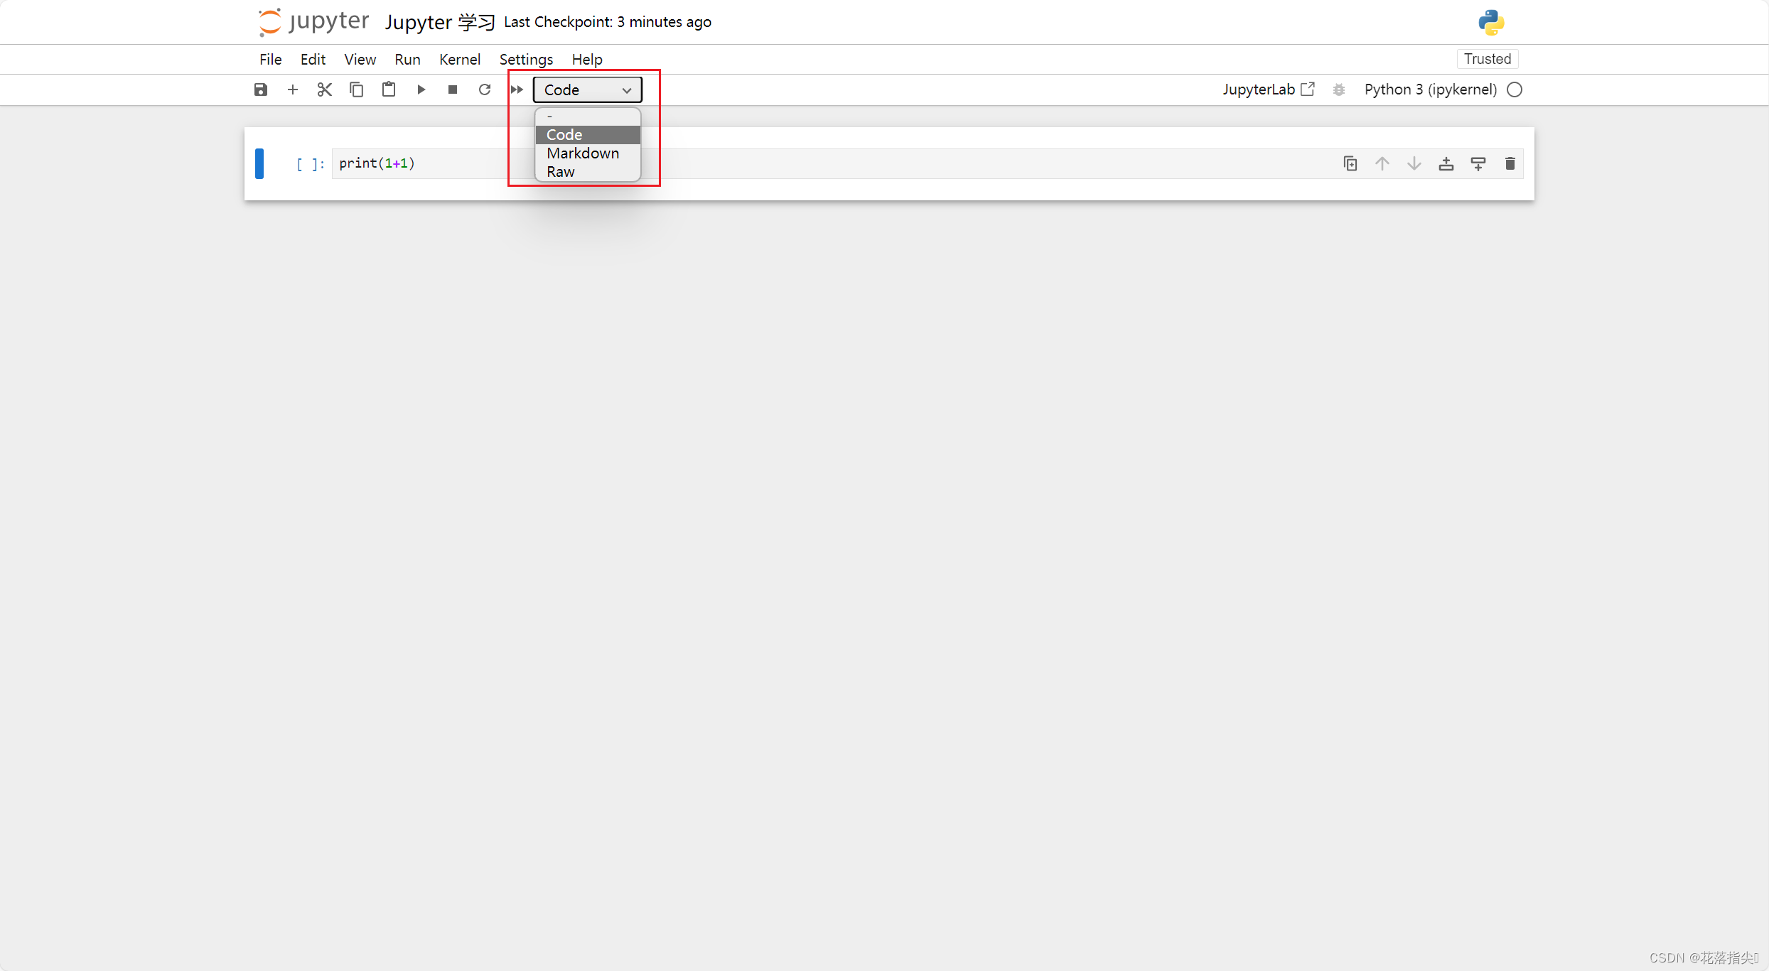Insert a cell below icon

(1478, 164)
